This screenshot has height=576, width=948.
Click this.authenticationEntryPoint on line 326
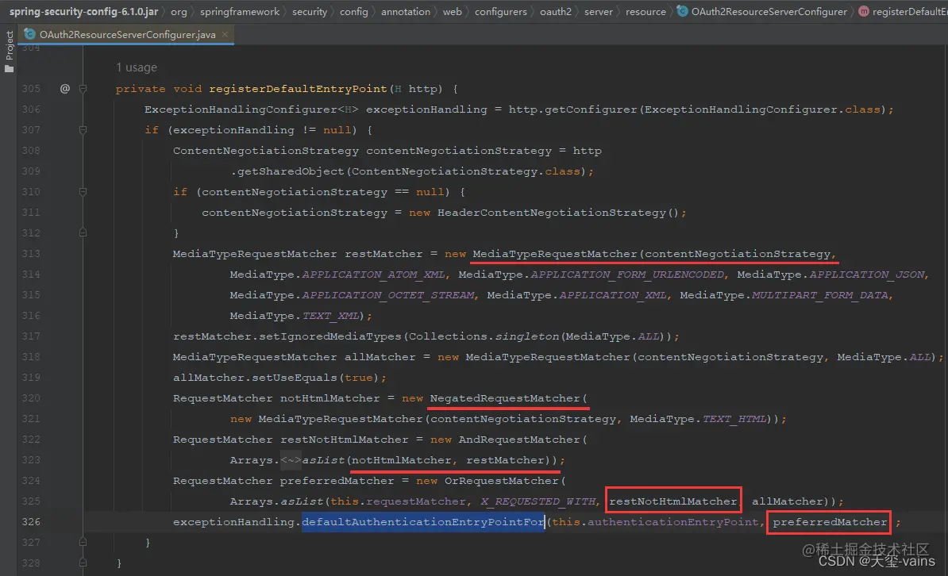click(x=655, y=521)
